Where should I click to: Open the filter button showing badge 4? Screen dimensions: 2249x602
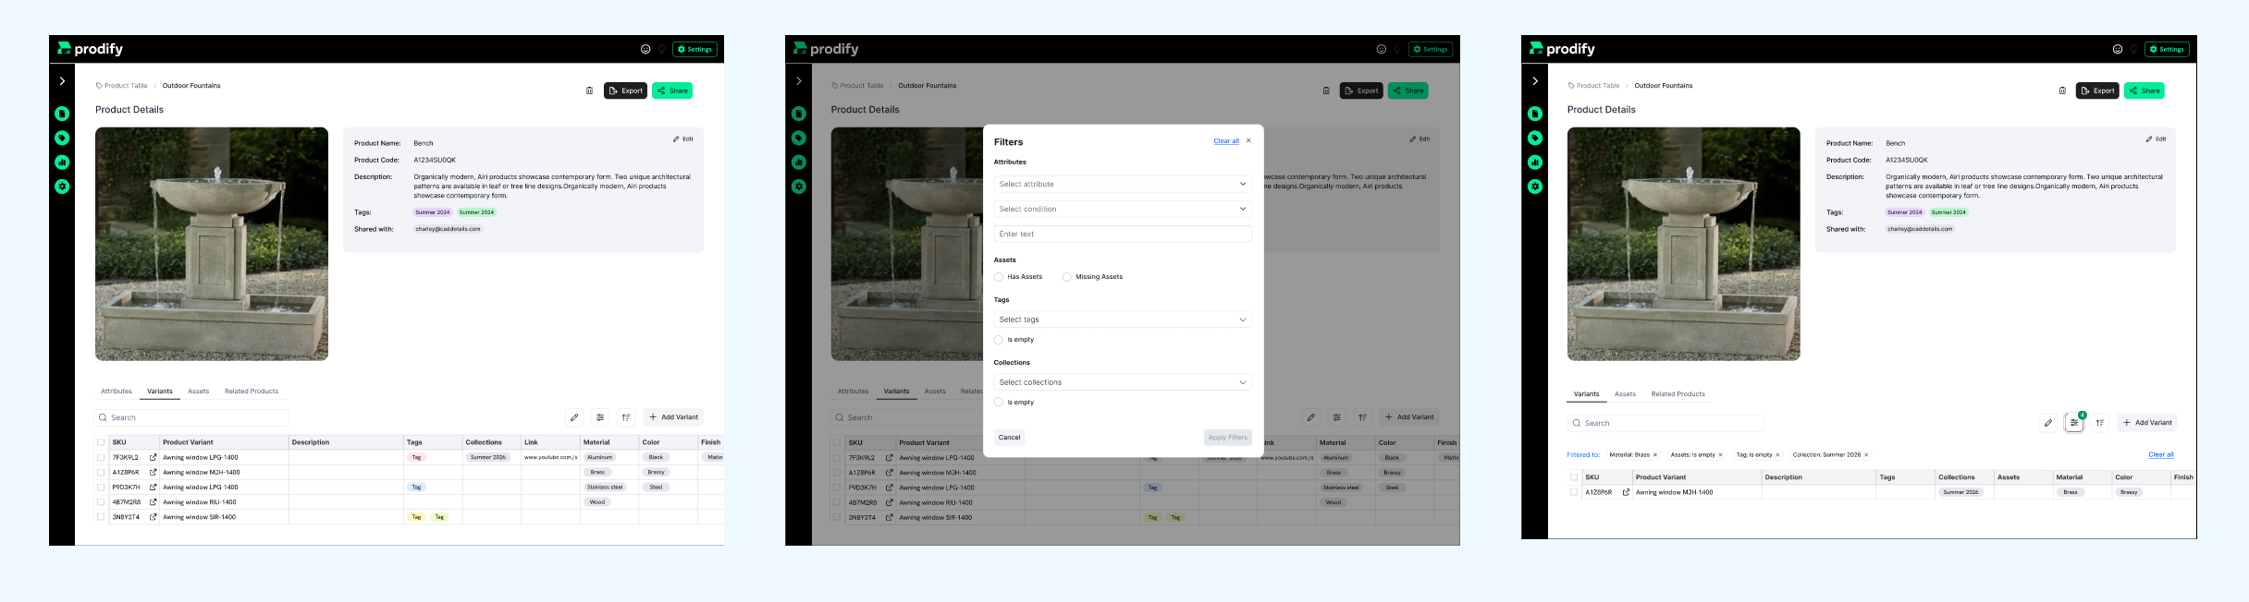coord(2074,423)
